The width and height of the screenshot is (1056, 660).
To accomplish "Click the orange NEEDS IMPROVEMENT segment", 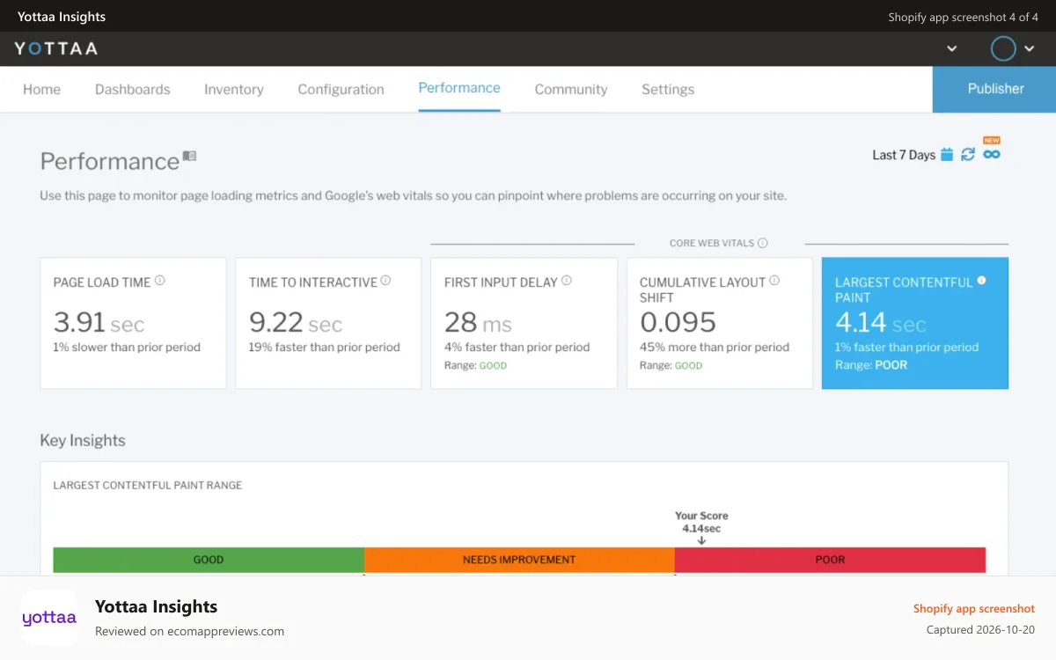I will click(519, 560).
